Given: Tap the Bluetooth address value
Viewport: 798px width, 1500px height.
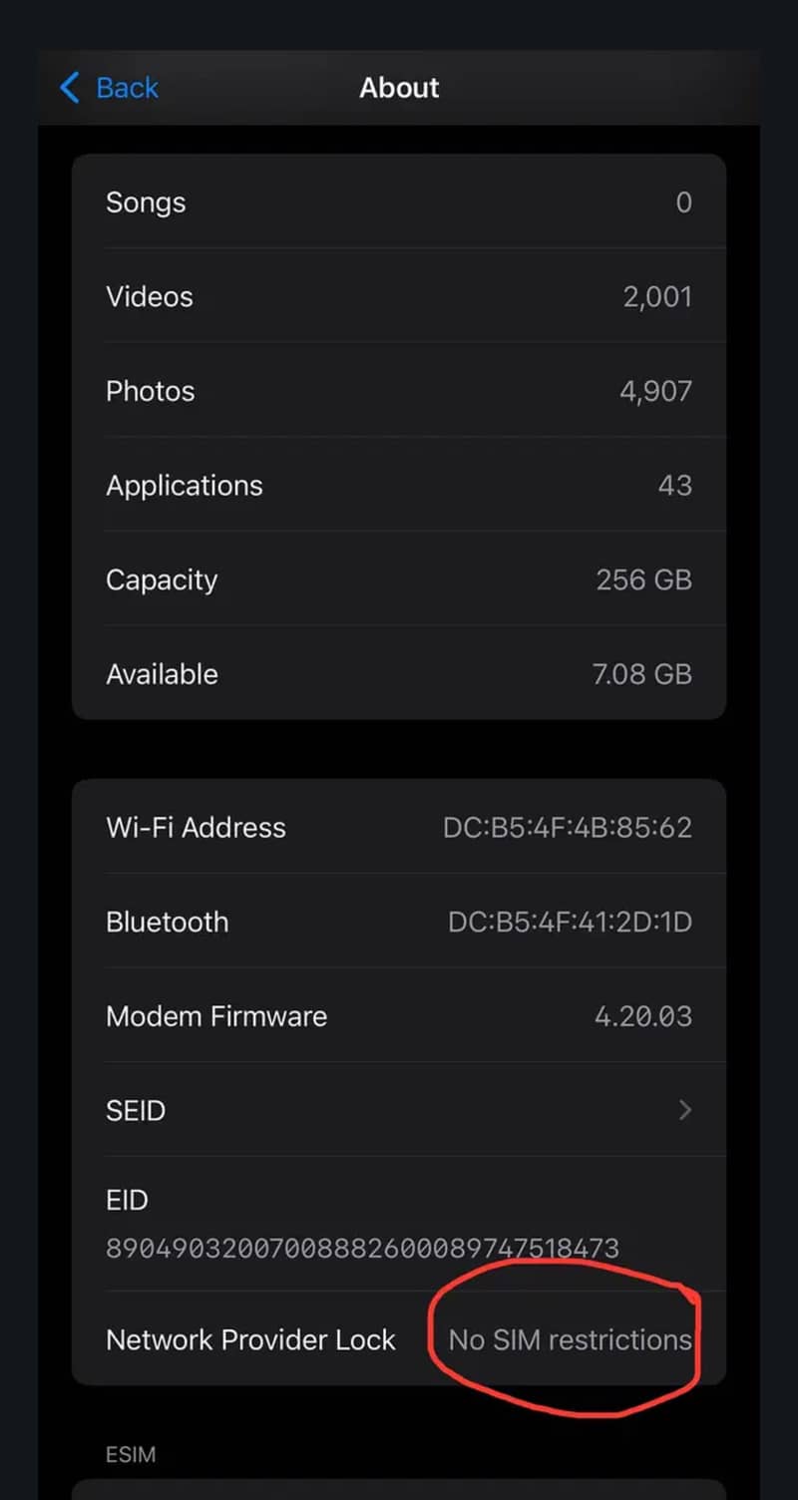Looking at the screenshot, I should click(569, 922).
